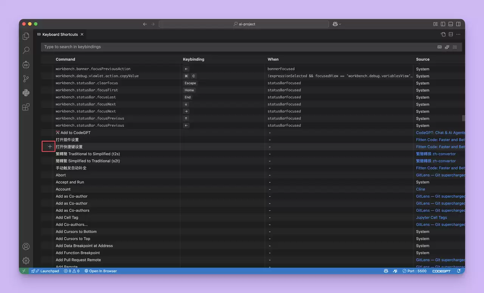Clear keybindings search input icon
Image resolution: width=484 pixels, height=293 pixels.
click(x=455, y=47)
